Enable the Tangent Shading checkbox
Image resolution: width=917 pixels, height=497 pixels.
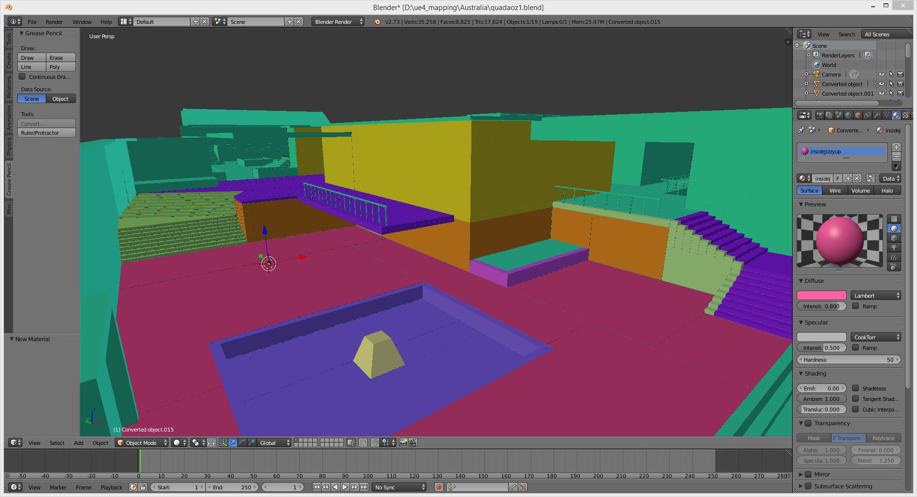click(855, 399)
